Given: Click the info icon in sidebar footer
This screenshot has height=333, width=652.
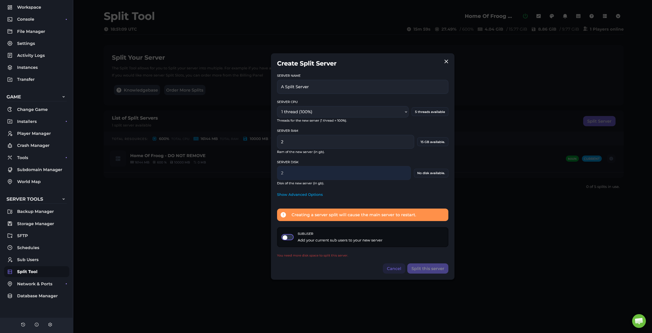Looking at the screenshot, I should coord(36,325).
